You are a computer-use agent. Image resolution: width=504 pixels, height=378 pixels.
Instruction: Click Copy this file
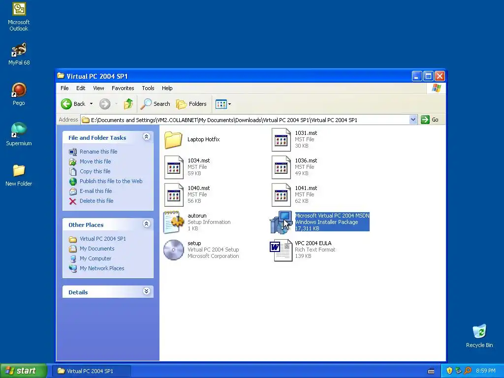95,171
